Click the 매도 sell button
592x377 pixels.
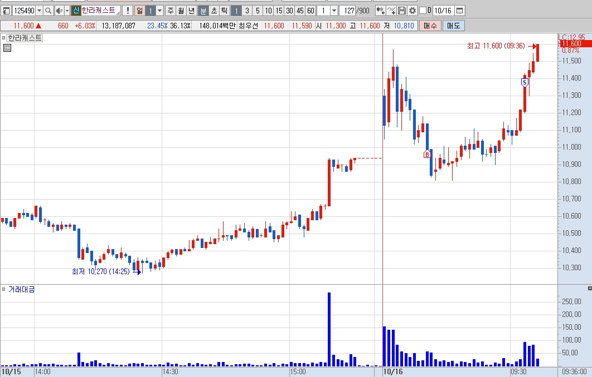(453, 26)
